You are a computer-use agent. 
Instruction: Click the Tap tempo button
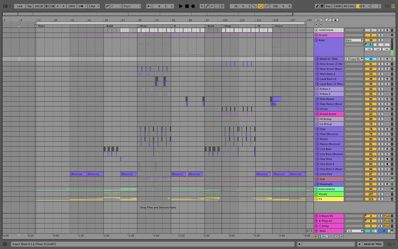click(x=29, y=6)
